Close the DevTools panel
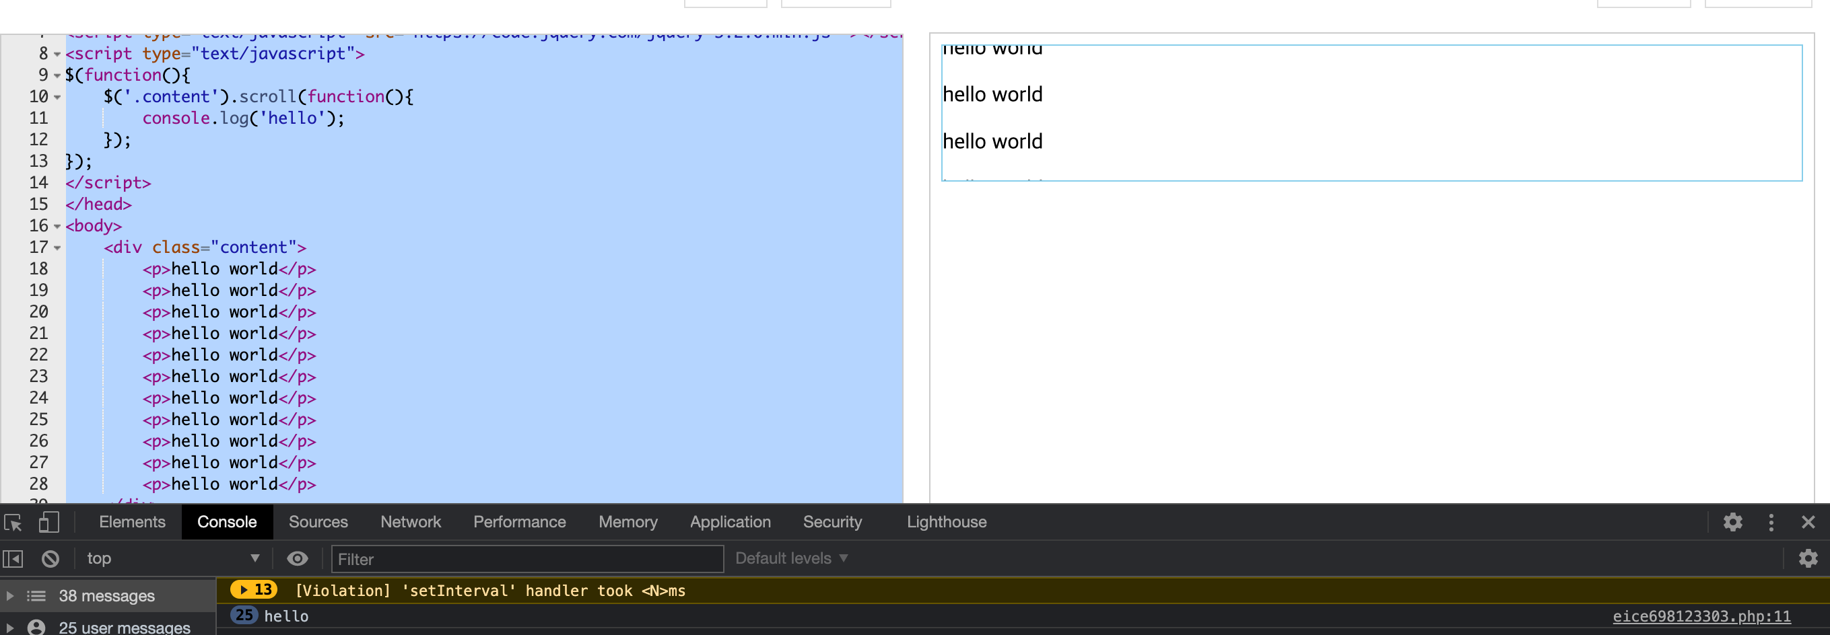 click(1808, 522)
